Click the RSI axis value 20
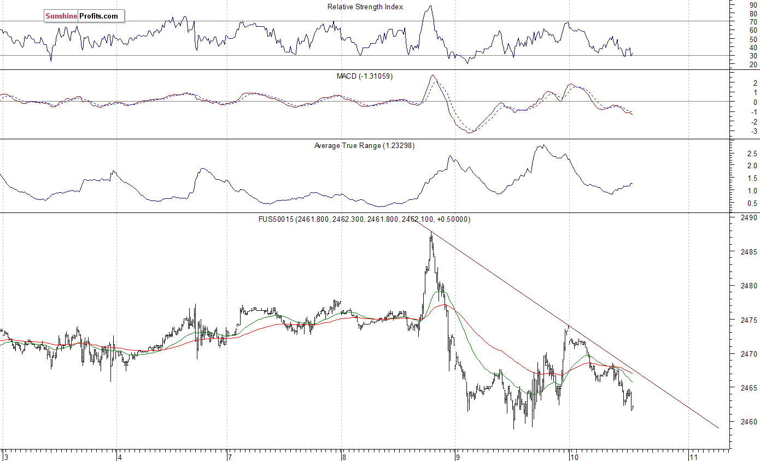The height and width of the screenshot is (461, 760). coord(753,64)
